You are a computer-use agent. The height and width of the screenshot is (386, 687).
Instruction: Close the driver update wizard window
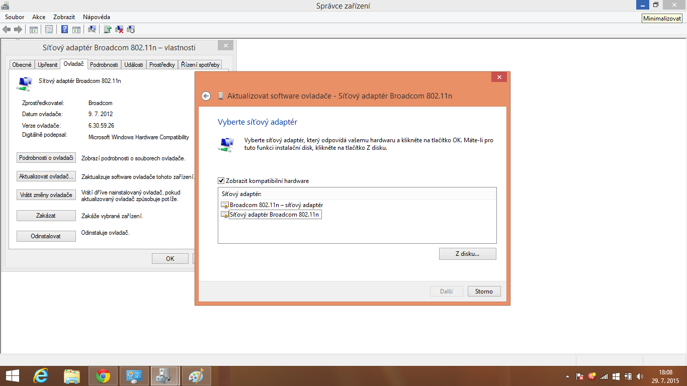click(x=499, y=77)
